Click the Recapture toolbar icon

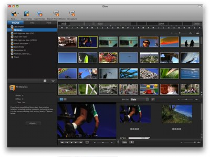click(72, 13)
